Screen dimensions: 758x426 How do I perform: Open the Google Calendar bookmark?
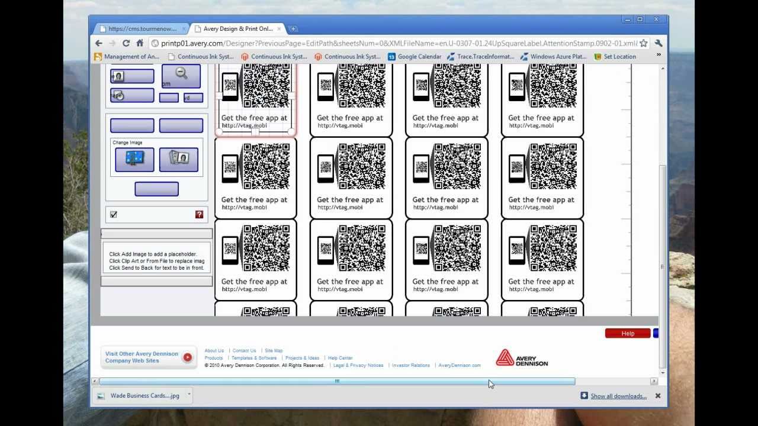(415, 57)
